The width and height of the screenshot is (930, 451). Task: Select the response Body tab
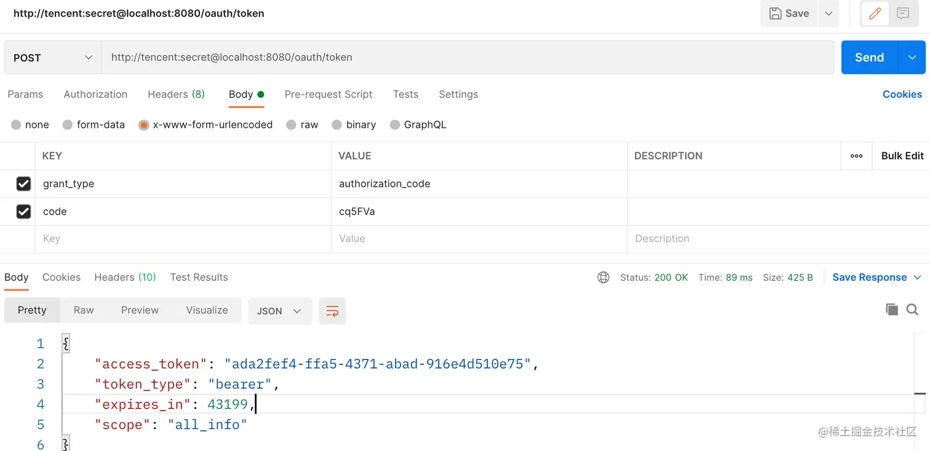pos(17,277)
